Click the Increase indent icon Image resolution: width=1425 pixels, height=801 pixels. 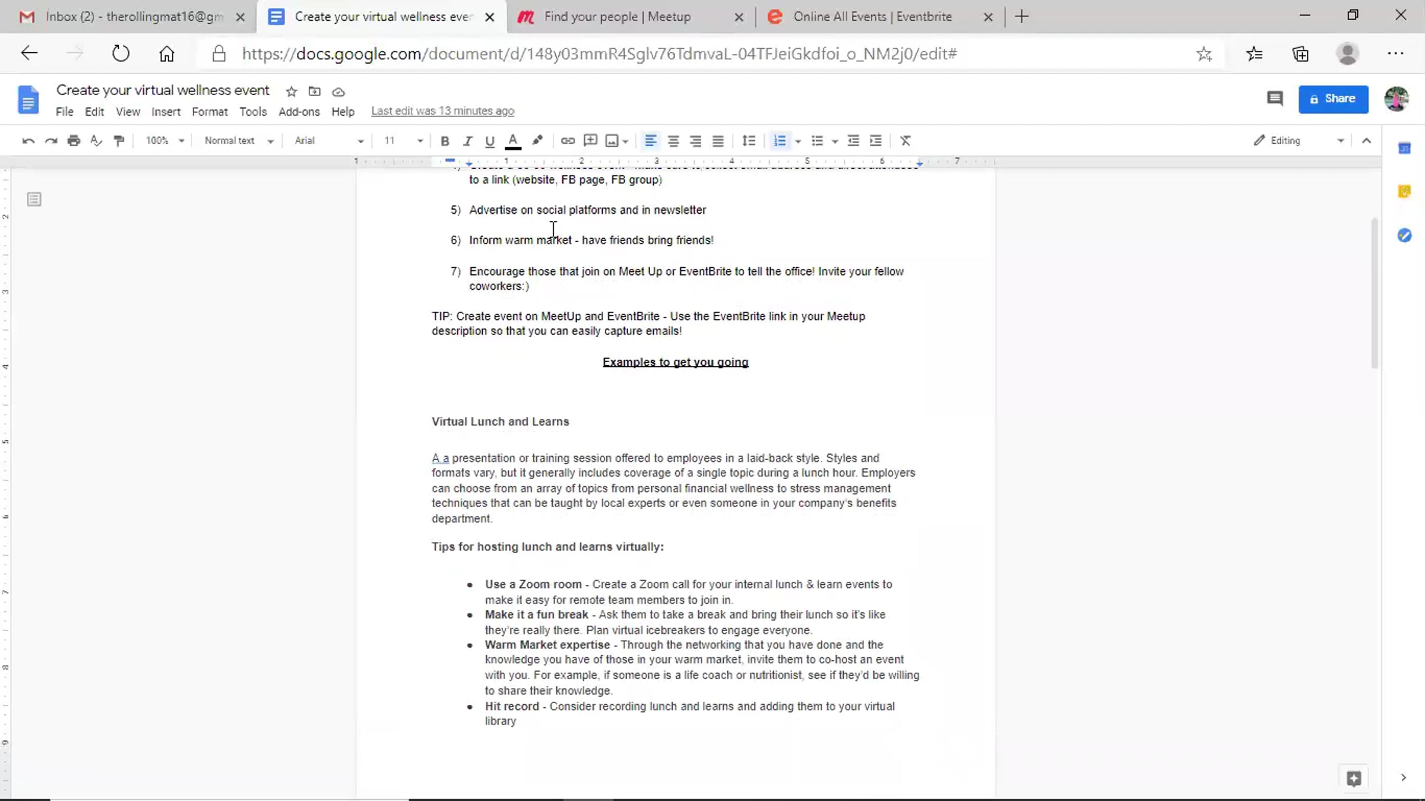875,141
